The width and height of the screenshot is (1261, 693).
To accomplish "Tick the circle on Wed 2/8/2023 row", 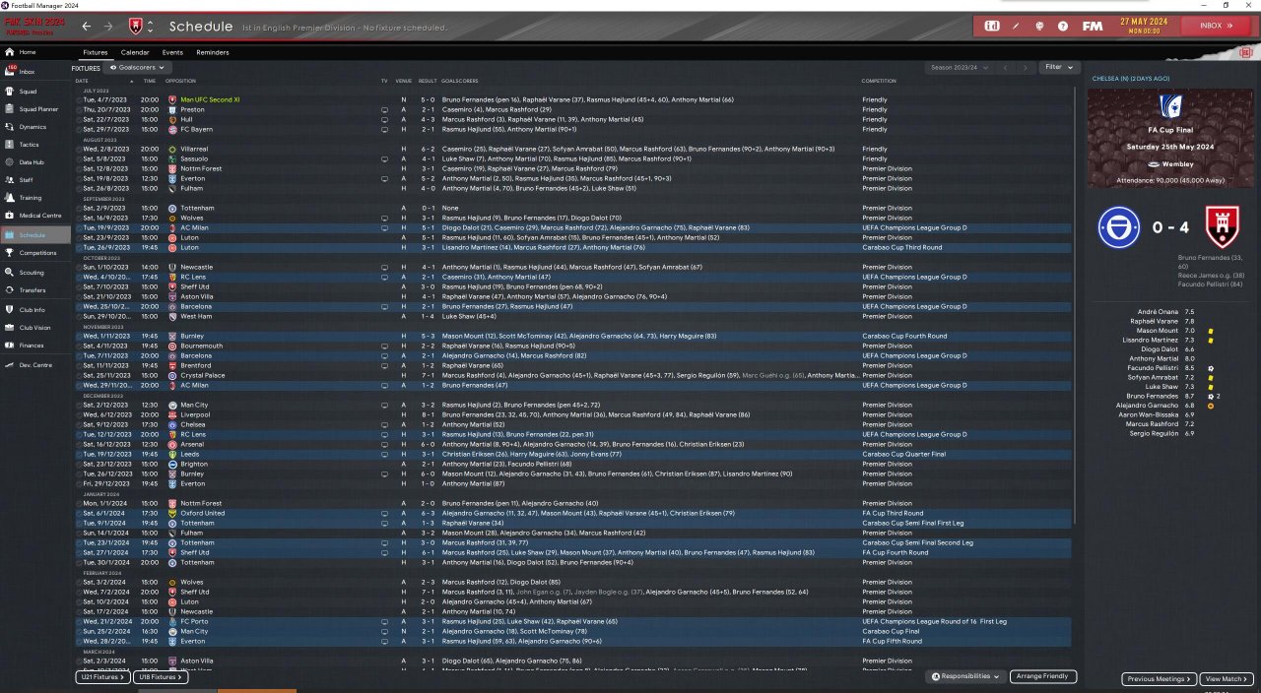I will pos(79,149).
